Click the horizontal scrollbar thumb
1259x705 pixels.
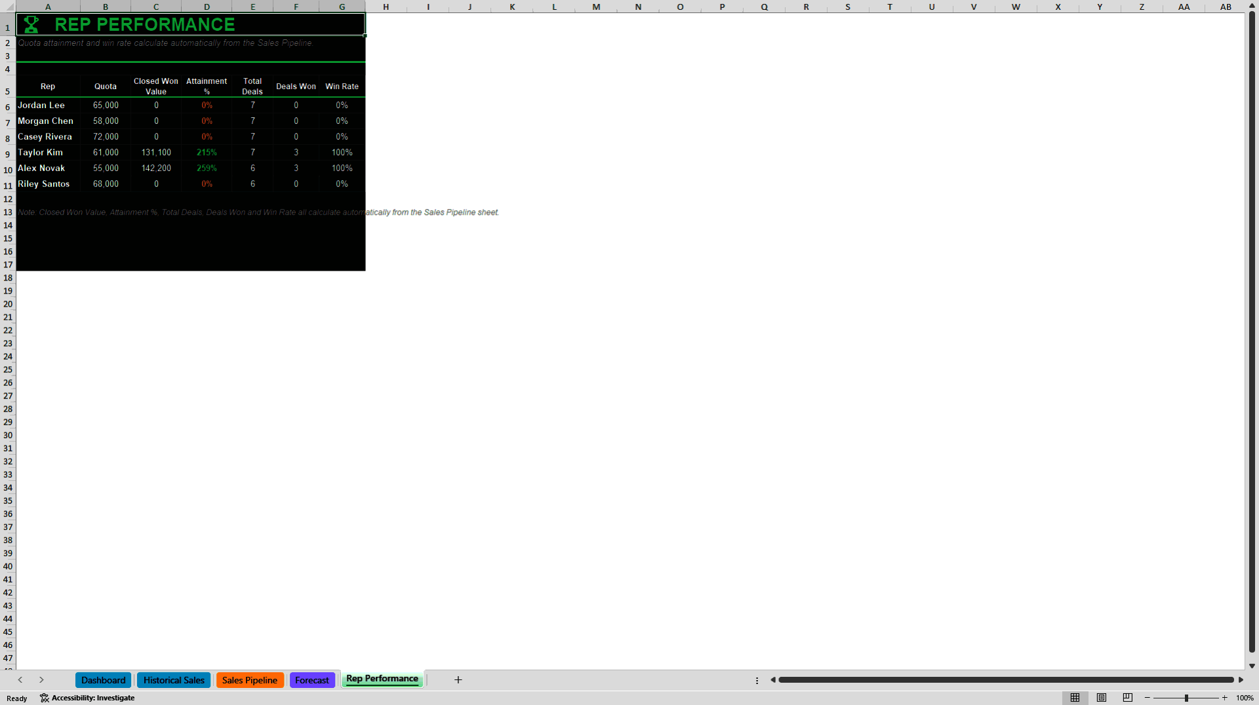[x=1006, y=680]
